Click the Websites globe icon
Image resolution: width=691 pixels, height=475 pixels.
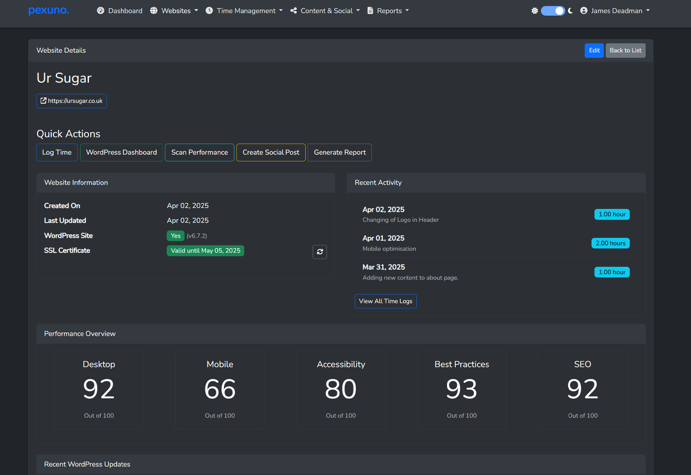tap(154, 11)
